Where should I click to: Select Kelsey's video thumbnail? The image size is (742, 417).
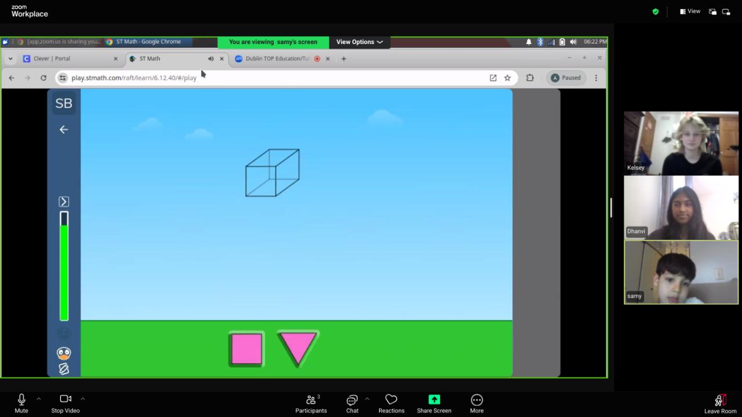(681, 144)
